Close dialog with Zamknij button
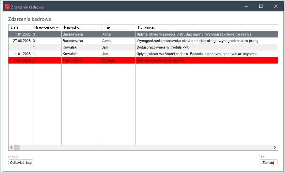This screenshot has width=285, height=173. (x=268, y=163)
